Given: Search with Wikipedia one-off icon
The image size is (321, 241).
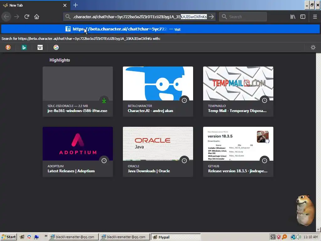Looking at the screenshot, I should click(40, 48).
